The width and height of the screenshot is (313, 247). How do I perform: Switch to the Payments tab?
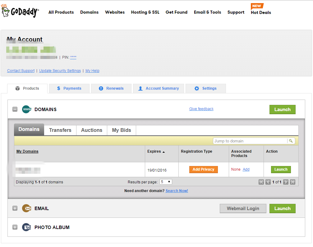click(69, 88)
